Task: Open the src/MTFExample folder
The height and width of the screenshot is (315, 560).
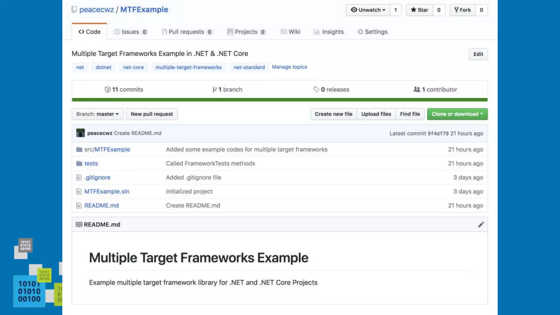Action: click(107, 149)
